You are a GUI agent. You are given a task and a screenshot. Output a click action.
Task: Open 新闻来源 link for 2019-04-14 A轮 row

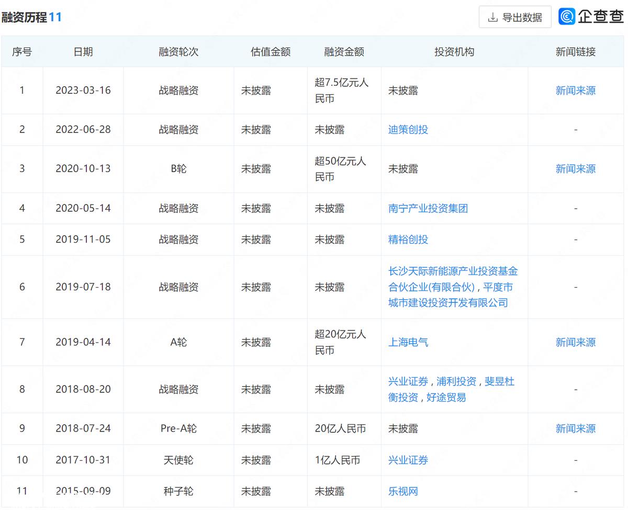pyautogui.click(x=575, y=342)
